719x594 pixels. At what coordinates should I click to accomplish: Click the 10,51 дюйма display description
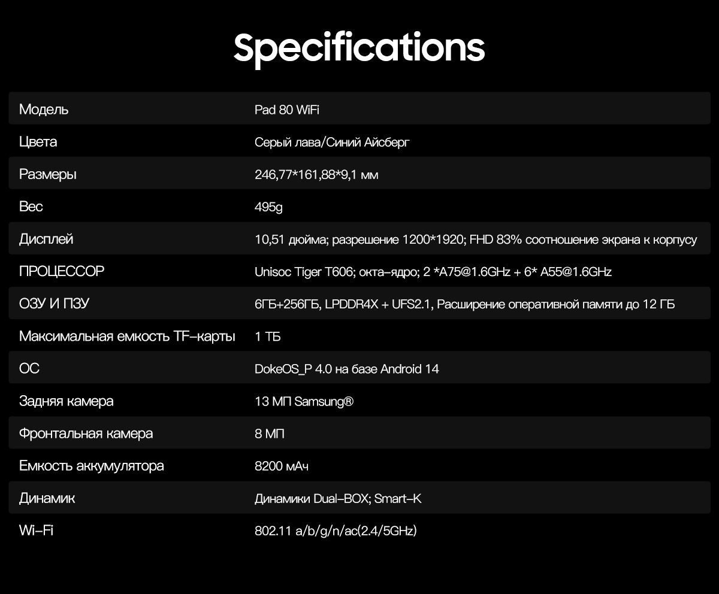tap(476, 240)
